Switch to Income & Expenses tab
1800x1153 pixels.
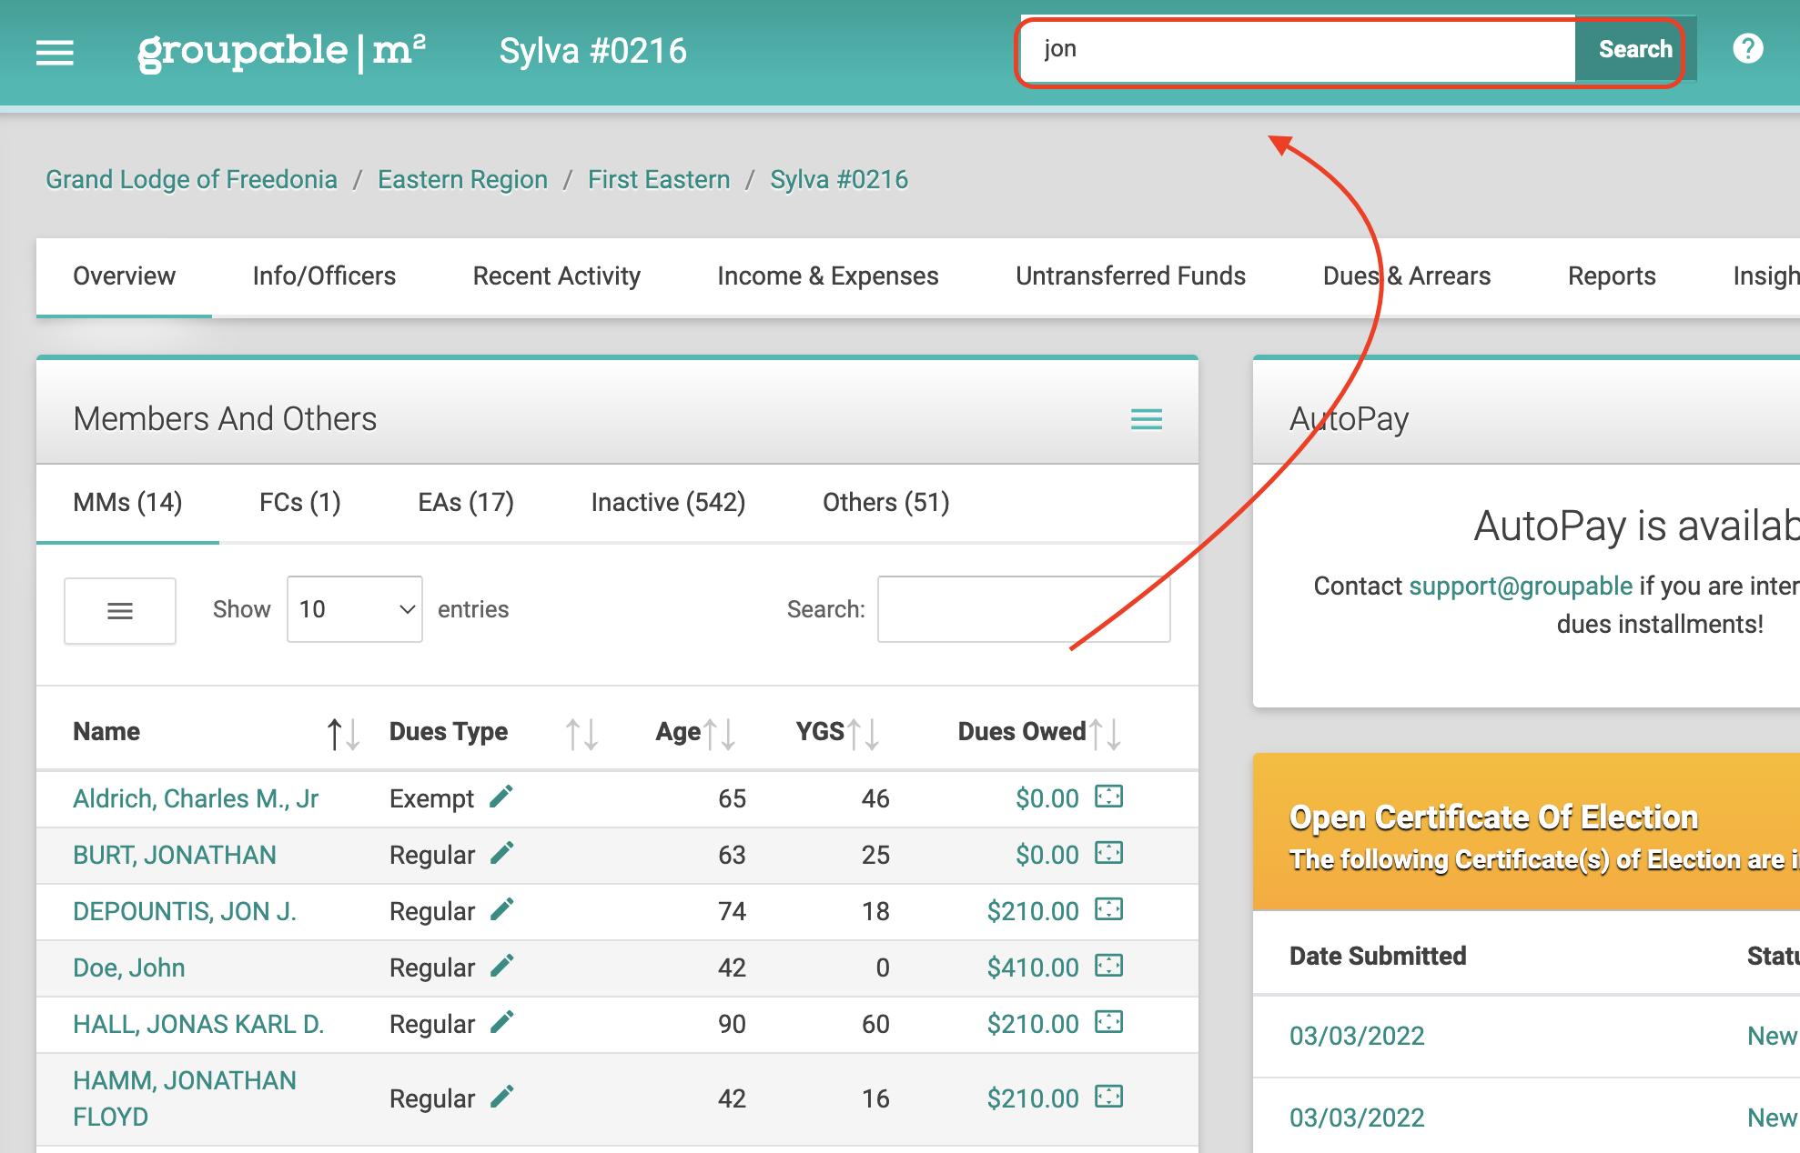(828, 276)
